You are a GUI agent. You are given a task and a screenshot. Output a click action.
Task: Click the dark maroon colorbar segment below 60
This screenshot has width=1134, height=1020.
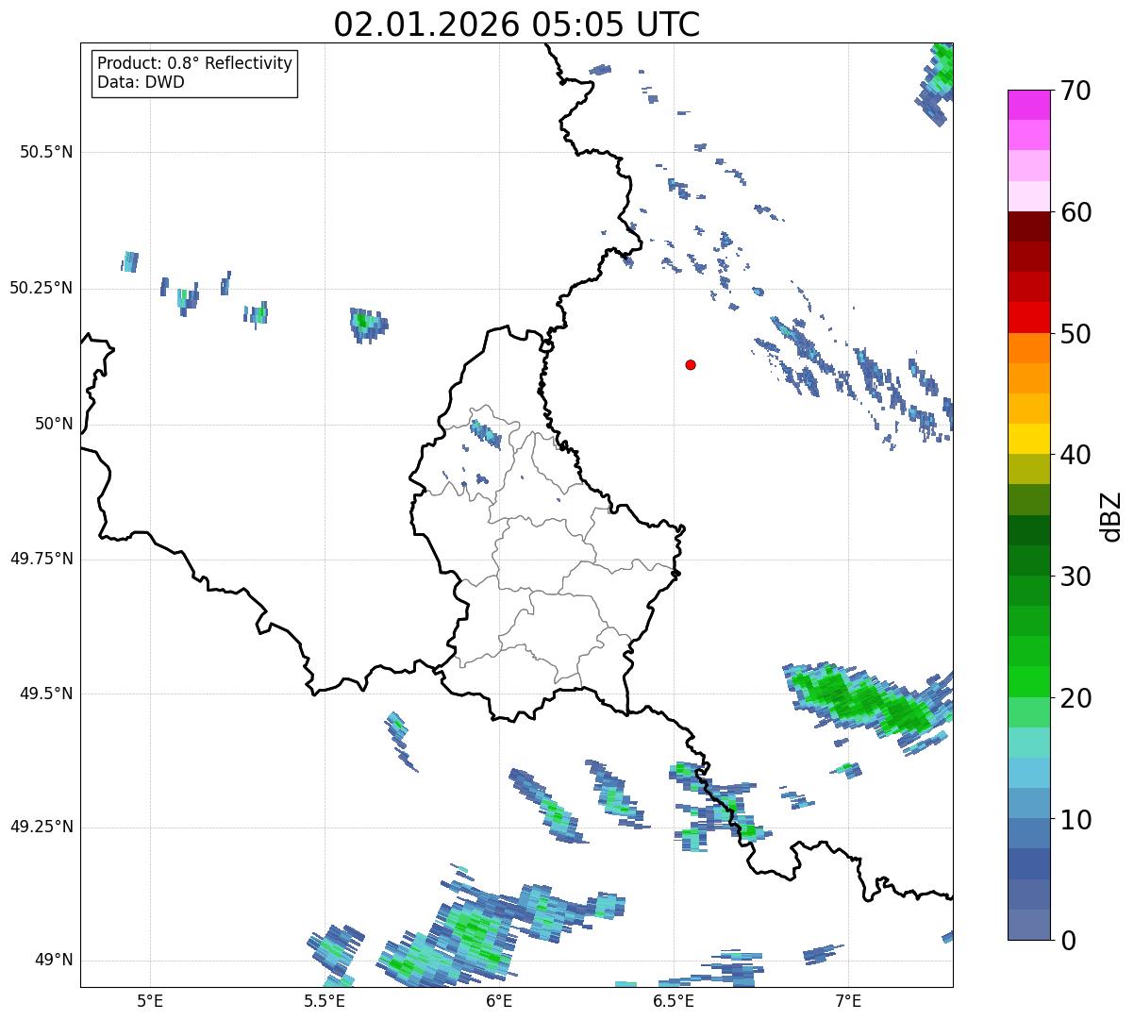(x=1028, y=226)
